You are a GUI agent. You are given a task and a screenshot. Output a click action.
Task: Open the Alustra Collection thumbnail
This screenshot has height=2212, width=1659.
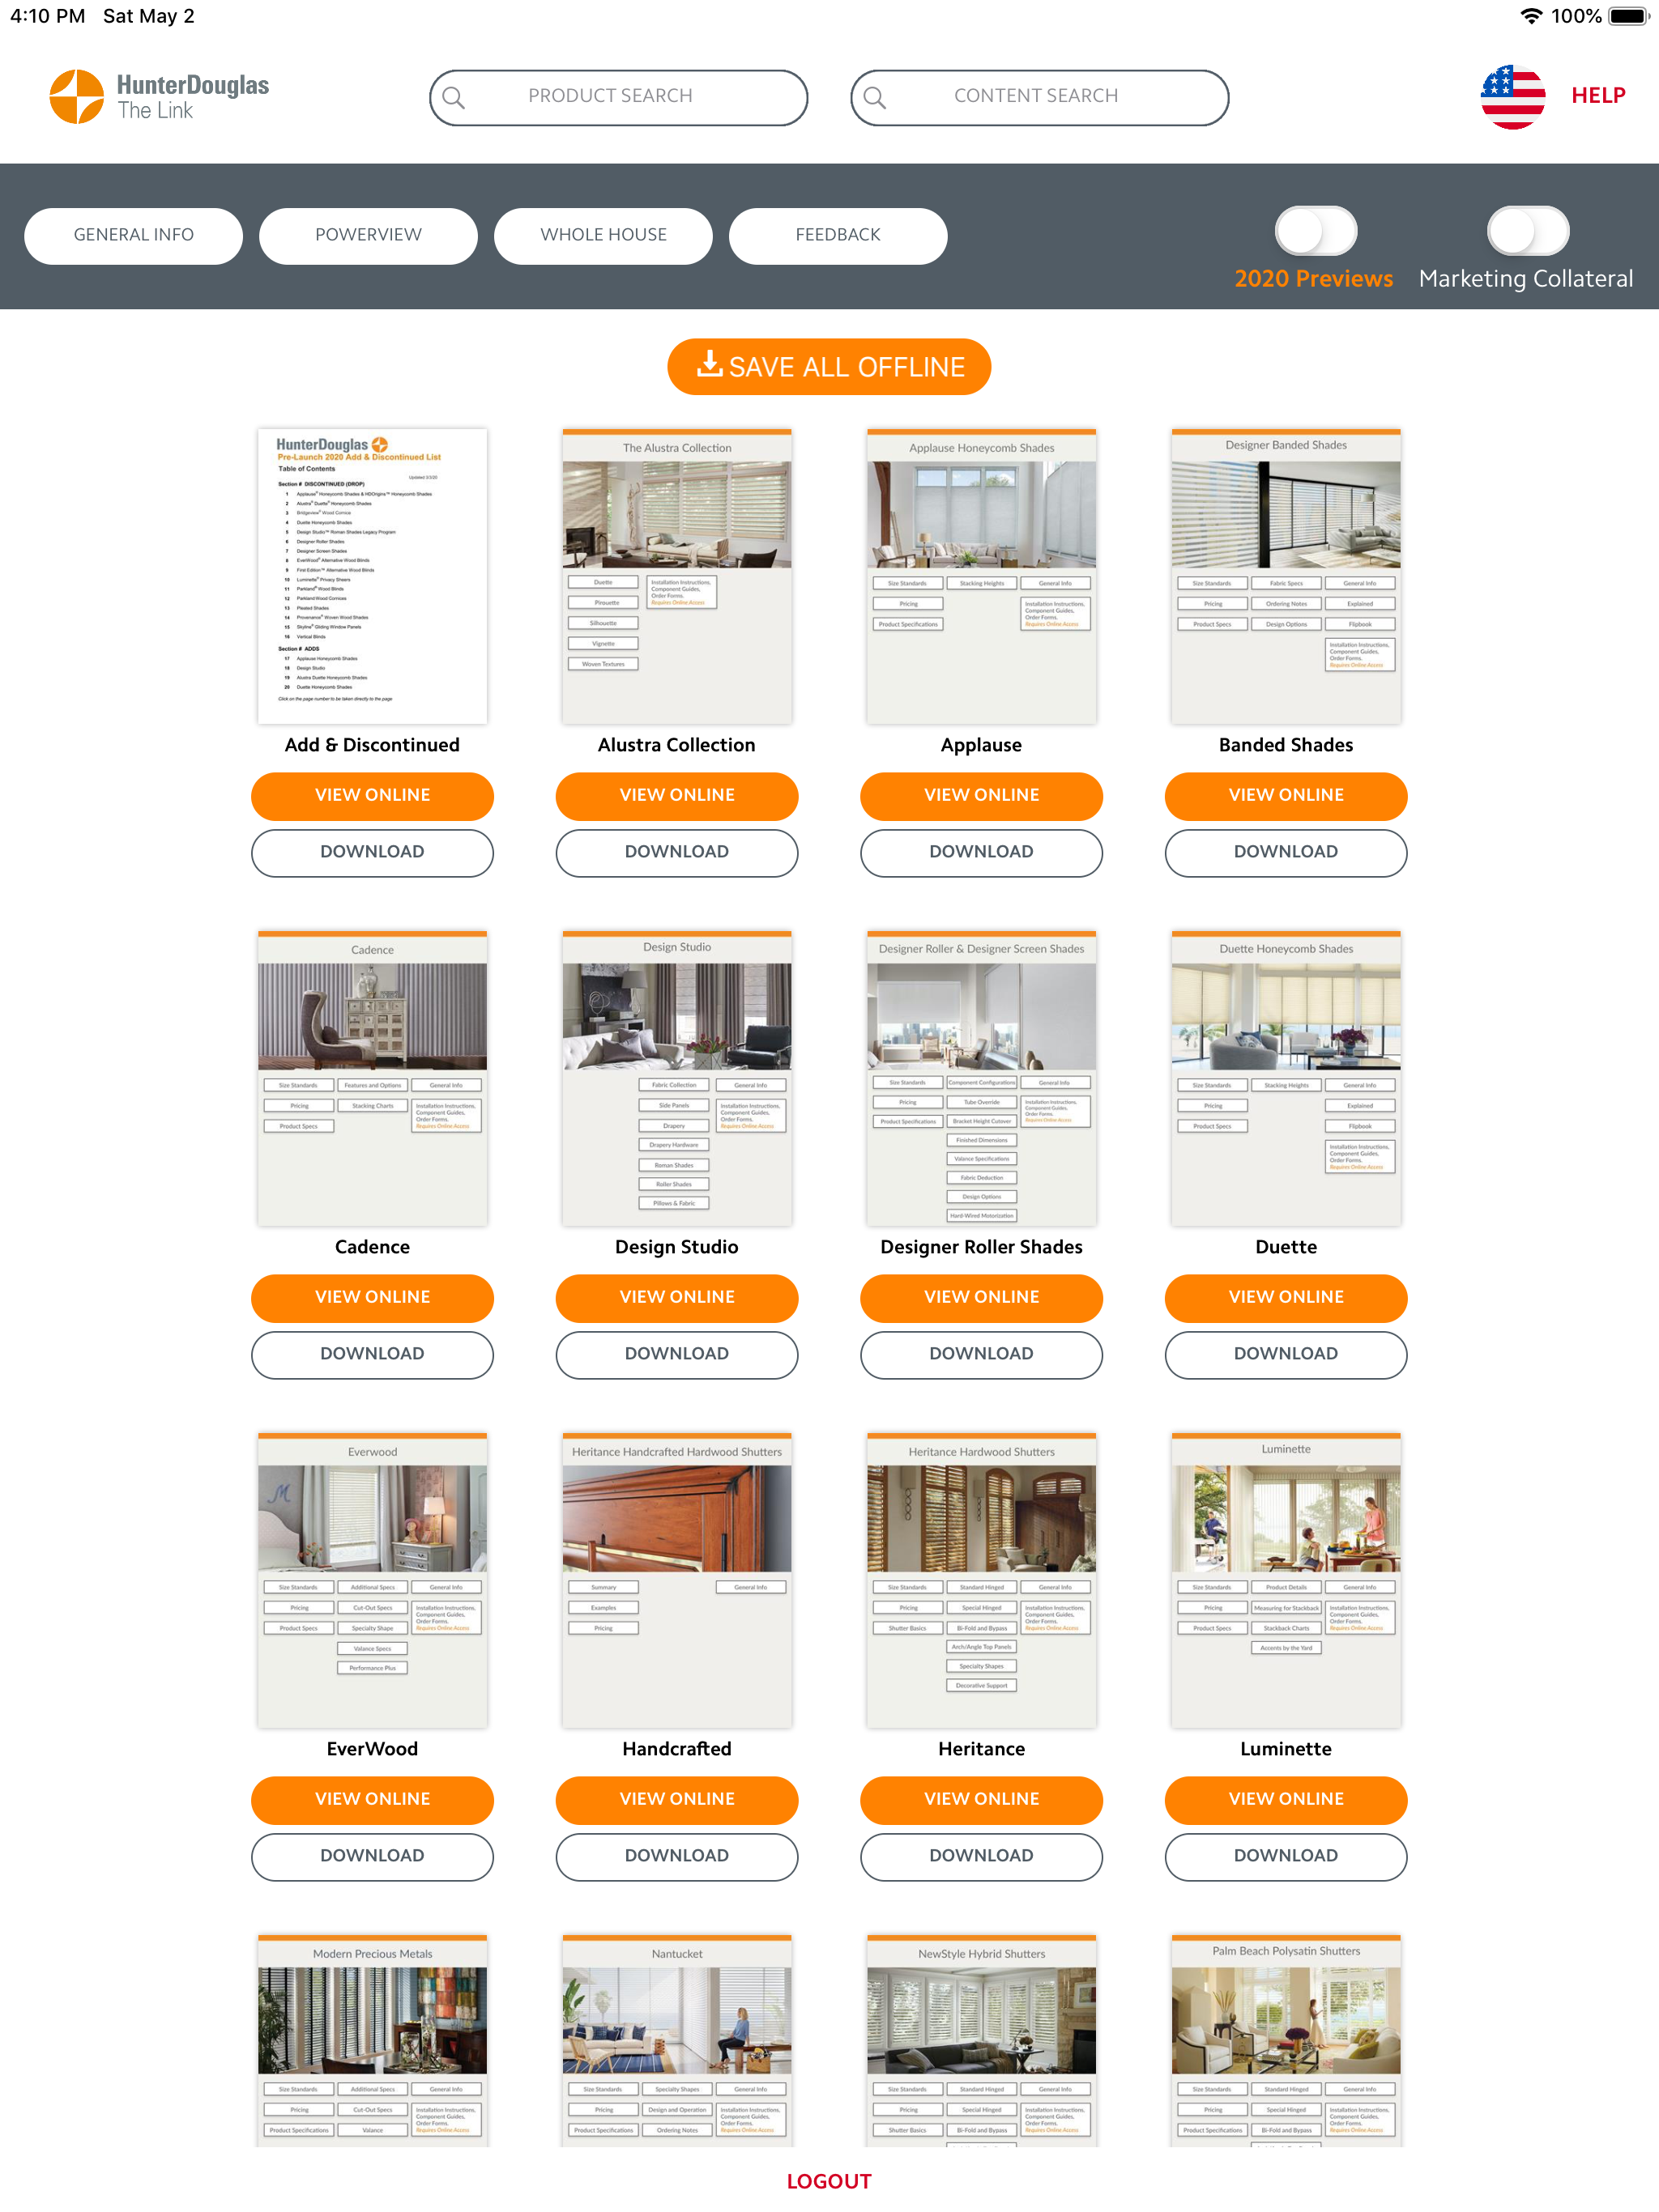click(x=676, y=576)
